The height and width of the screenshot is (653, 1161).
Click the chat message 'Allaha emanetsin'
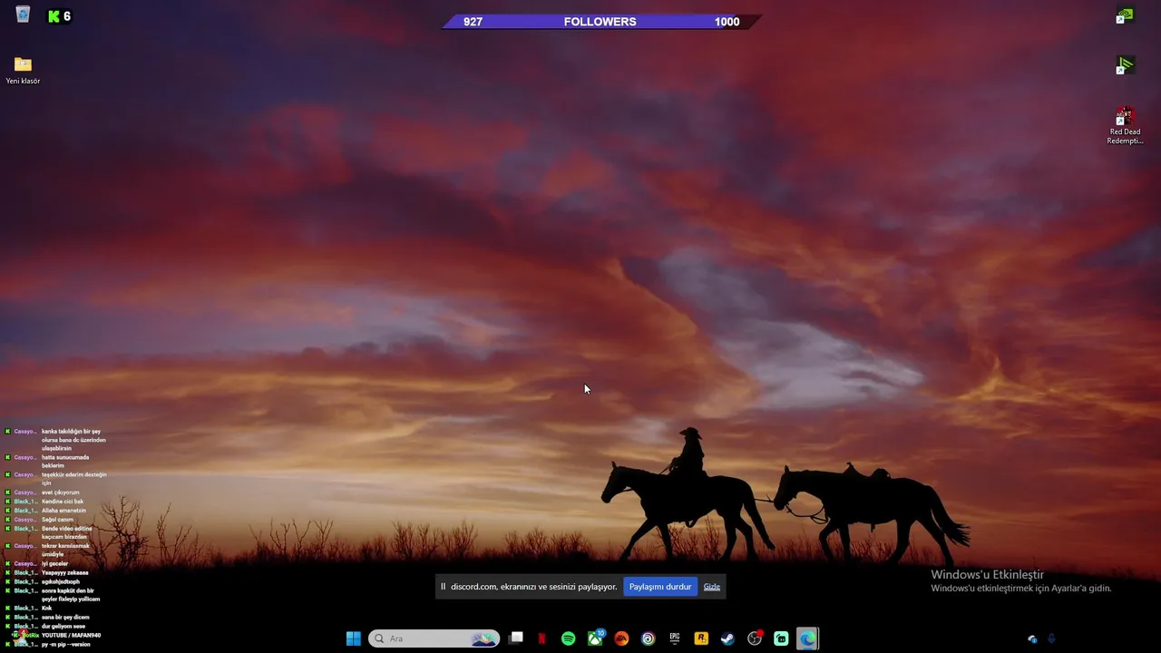[63, 511]
